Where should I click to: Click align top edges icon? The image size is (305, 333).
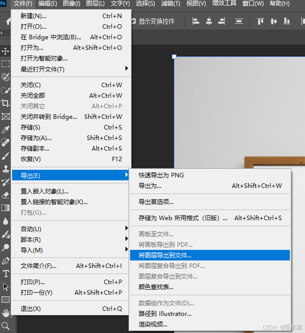coord(260,21)
